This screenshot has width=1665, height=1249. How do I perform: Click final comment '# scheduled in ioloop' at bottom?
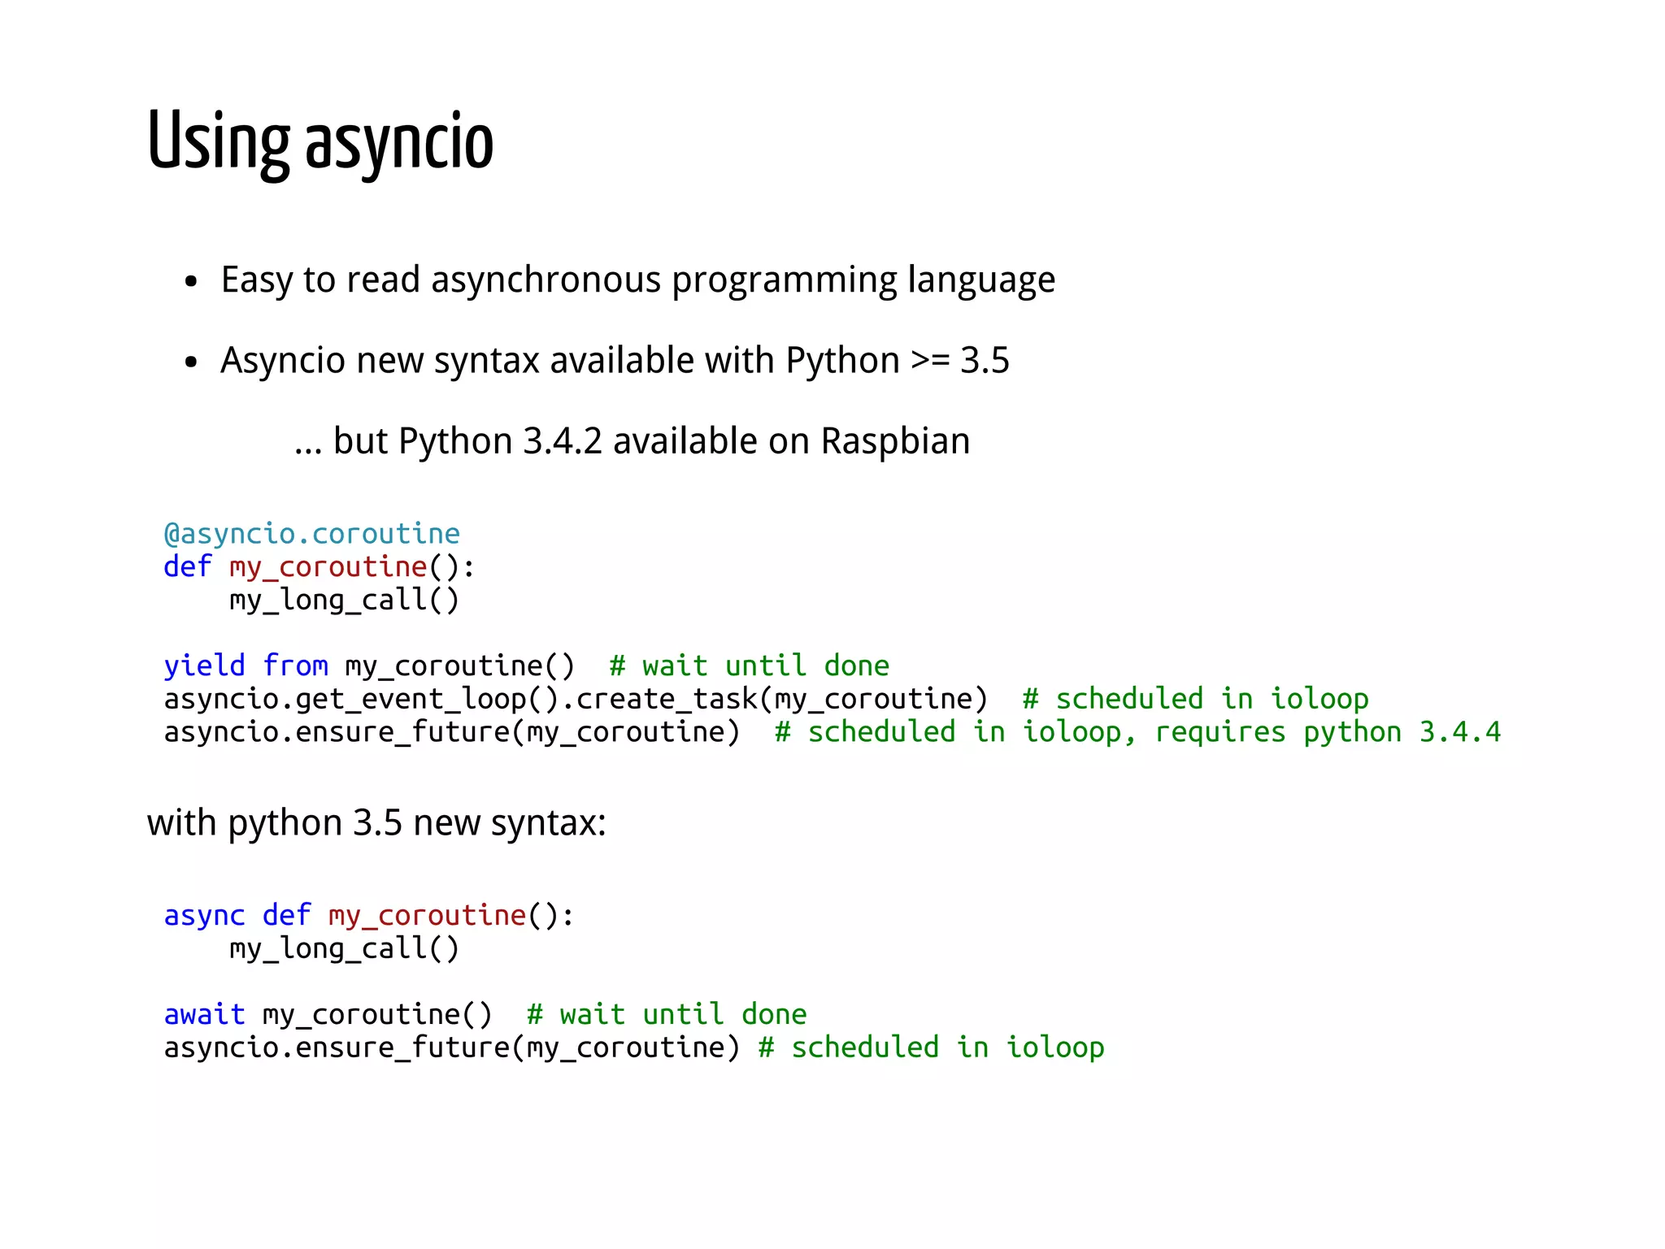tap(932, 1048)
